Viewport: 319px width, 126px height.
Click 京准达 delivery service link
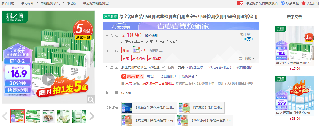(x=152, y=76)
